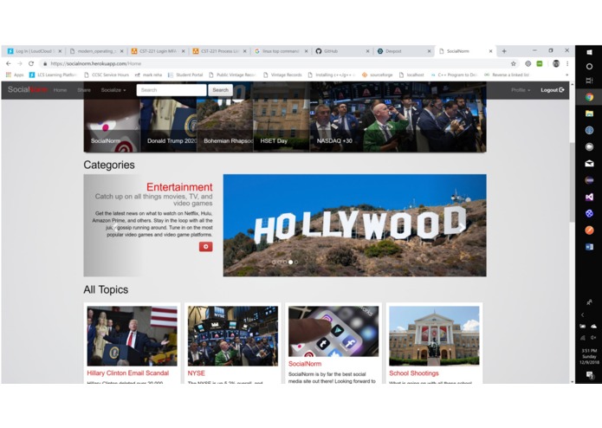602x428 pixels.
Task: Open the SocialNorm topic title link
Action: point(305,364)
